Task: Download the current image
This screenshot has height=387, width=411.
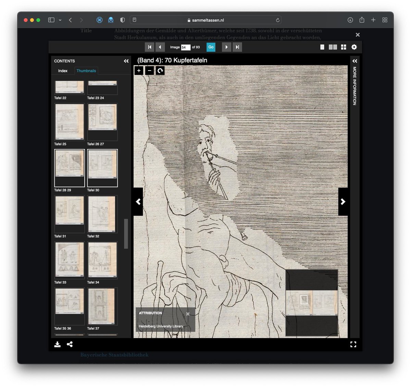Action: point(58,345)
